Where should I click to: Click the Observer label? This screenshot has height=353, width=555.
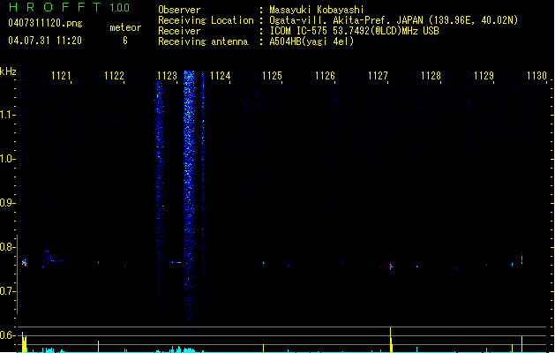(x=179, y=10)
